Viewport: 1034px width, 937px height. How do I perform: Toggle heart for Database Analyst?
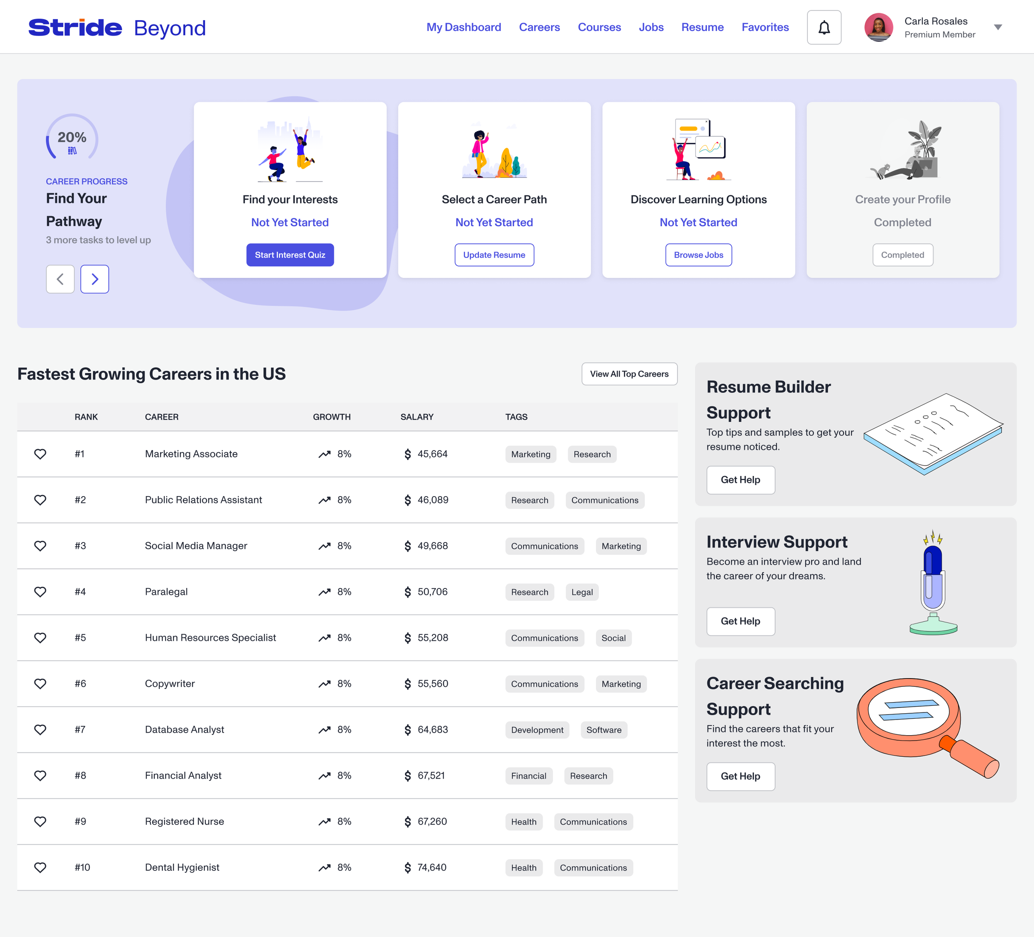(x=40, y=729)
